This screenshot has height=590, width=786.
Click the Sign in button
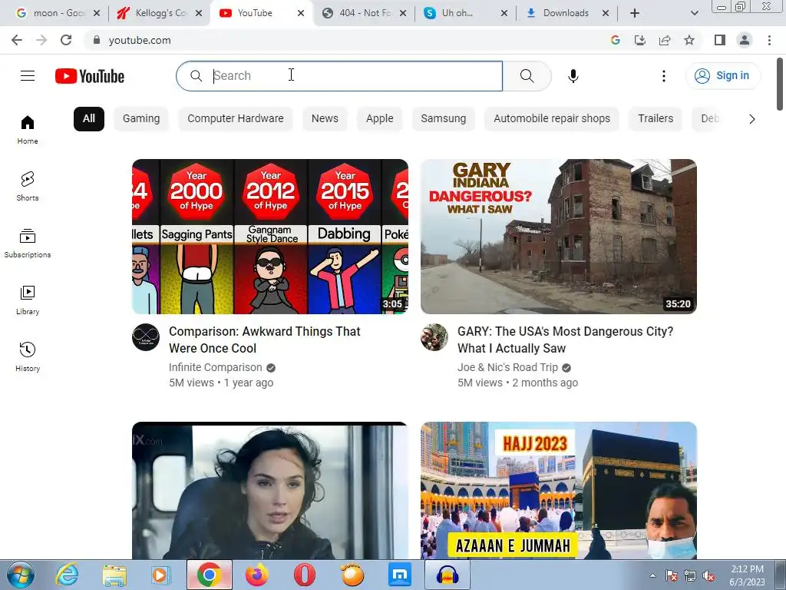click(723, 76)
